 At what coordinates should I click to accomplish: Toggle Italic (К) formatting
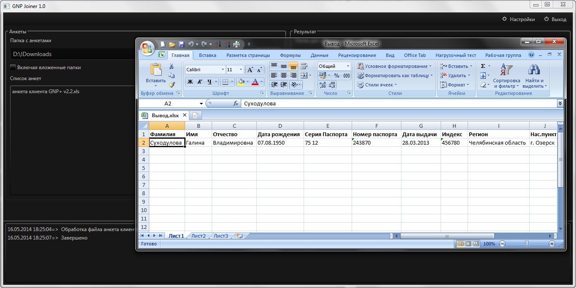click(199, 82)
